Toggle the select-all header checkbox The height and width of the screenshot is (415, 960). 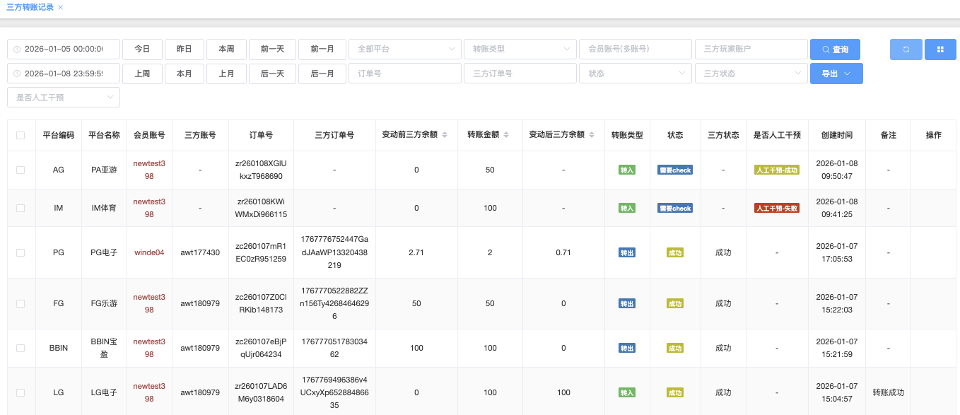(21, 136)
